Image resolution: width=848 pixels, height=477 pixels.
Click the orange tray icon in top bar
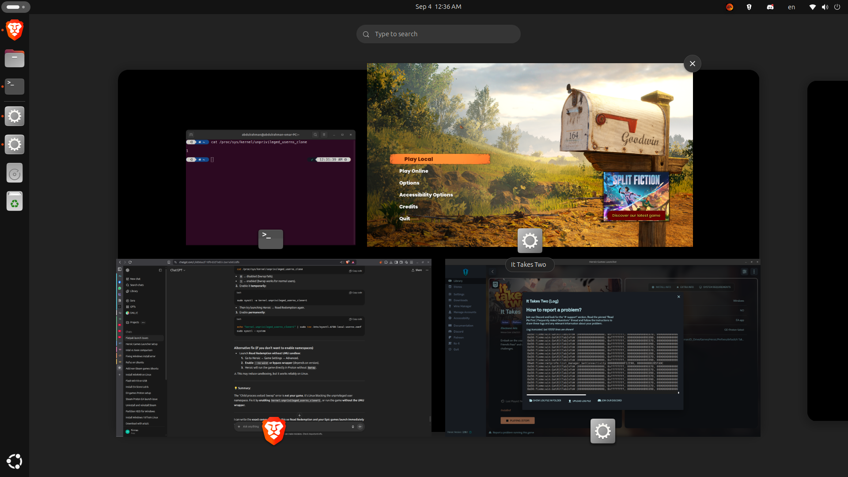click(730, 7)
